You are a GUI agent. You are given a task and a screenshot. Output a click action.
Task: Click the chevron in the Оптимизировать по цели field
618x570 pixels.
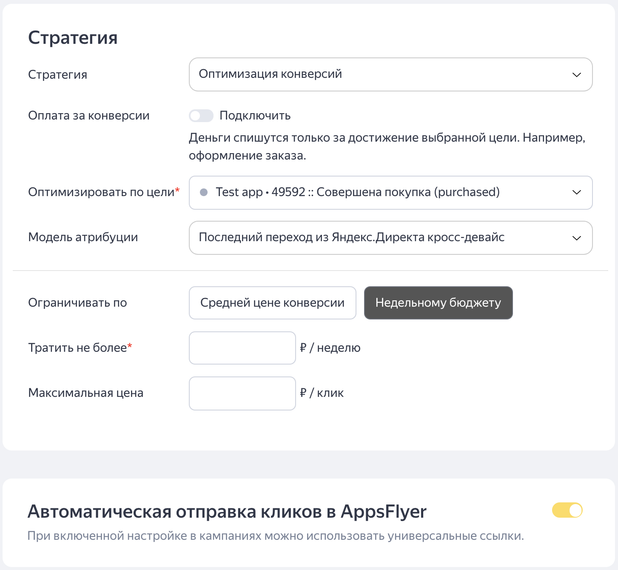(x=576, y=192)
